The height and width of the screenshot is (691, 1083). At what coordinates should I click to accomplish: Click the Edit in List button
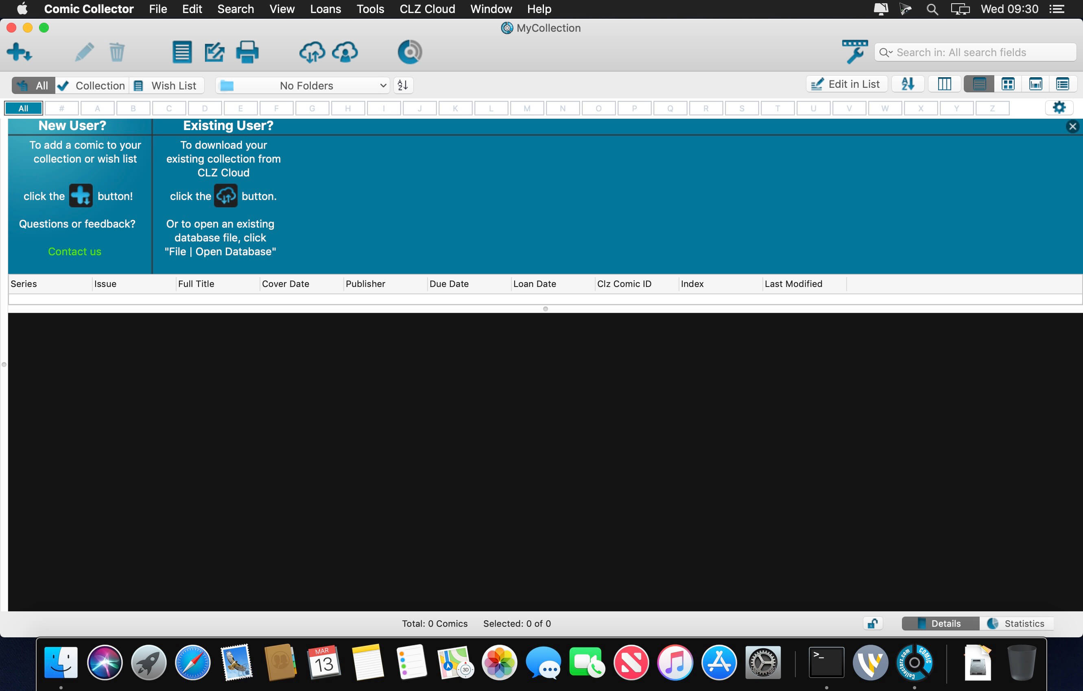pyautogui.click(x=847, y=85)
